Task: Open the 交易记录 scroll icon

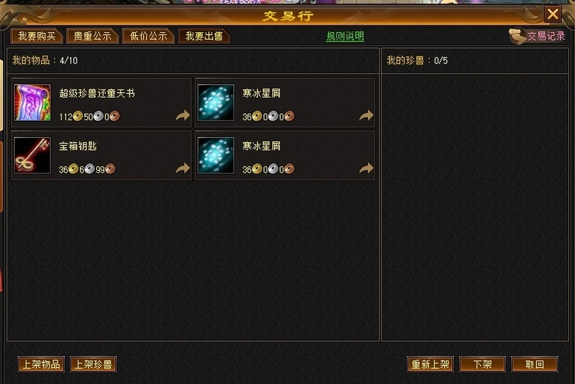Action: pyautogui.click(x=517, y=36)
